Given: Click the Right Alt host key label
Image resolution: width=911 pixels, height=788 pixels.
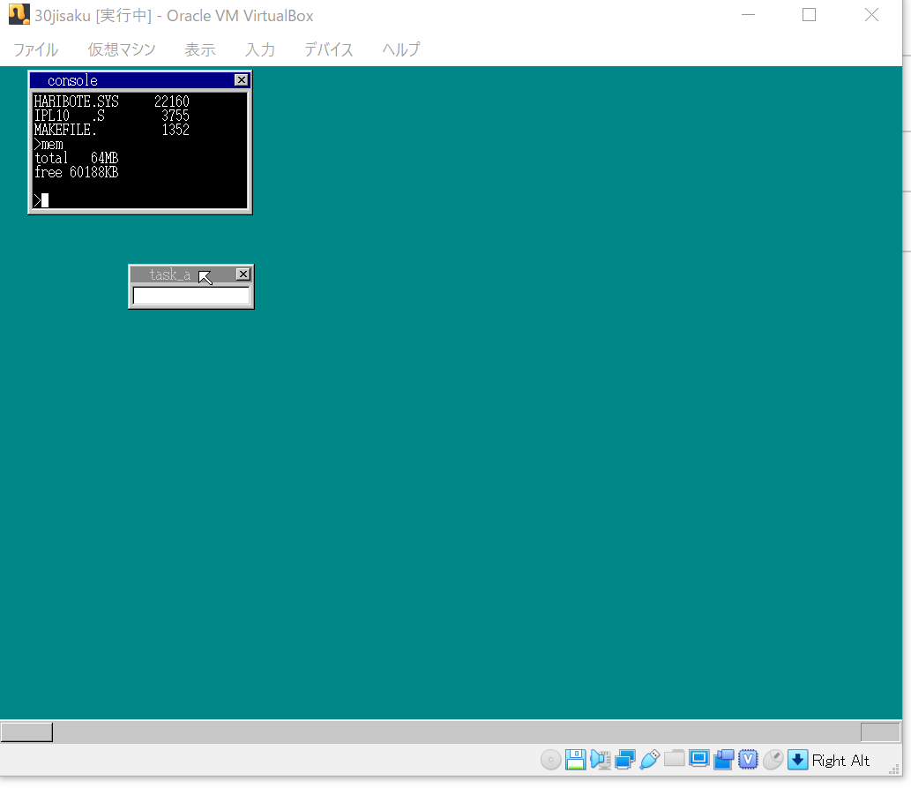Looking at the screenshot, I should click(840, 761).
